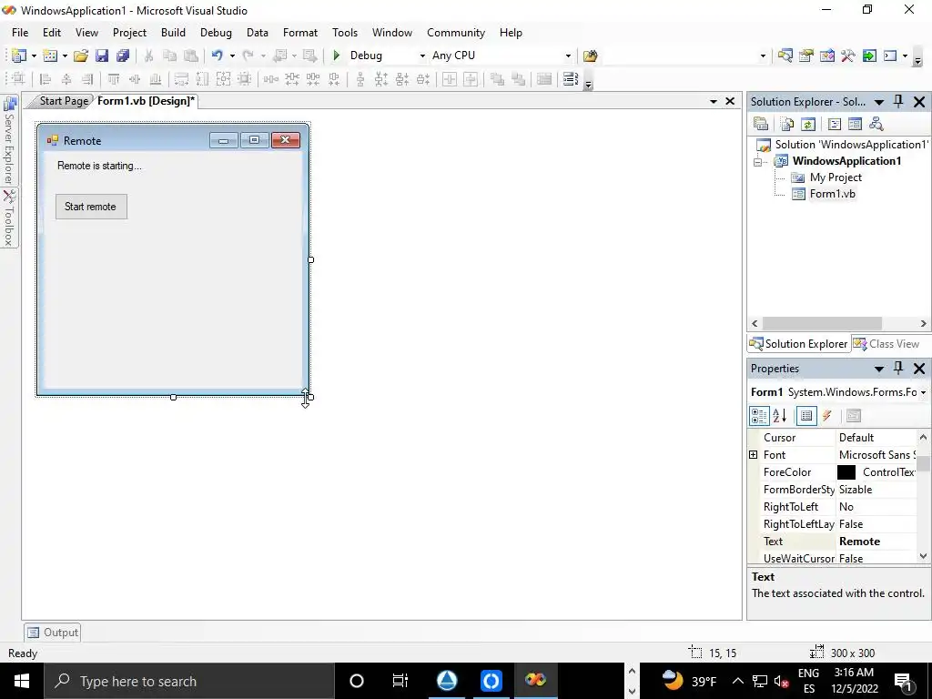Click the Save All icon
The width and height of the screenshot is (932, 699).
[123, 56]
